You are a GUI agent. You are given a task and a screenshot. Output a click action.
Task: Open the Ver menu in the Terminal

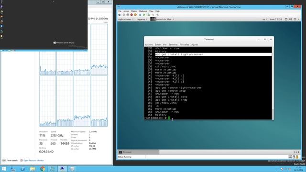[164, 44]
